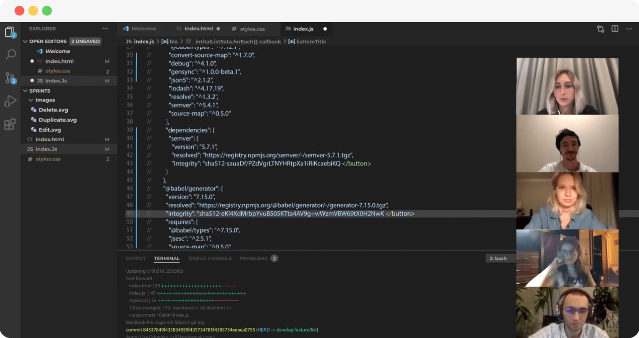Open the Source Control view icon
Viewport: 639px width, 338px height.
point(10,78)
